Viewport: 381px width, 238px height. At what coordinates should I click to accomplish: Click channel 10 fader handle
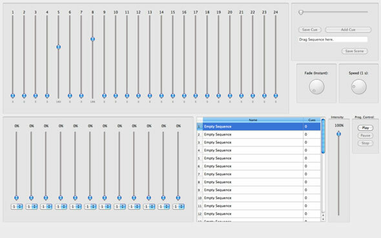[x=116, y=96]
